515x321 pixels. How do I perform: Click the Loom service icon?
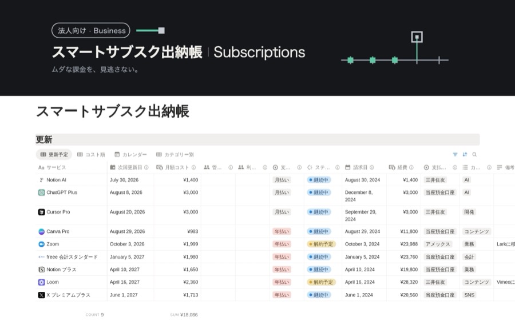41,282
